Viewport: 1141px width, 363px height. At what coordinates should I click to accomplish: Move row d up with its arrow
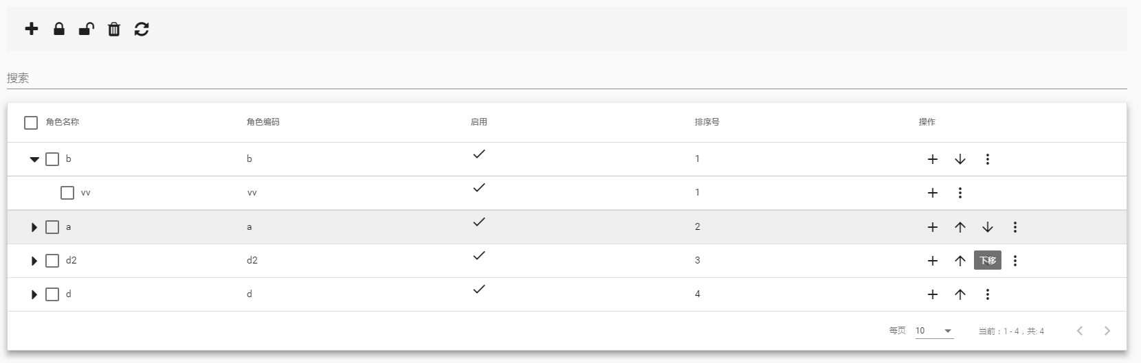[960, 294]
